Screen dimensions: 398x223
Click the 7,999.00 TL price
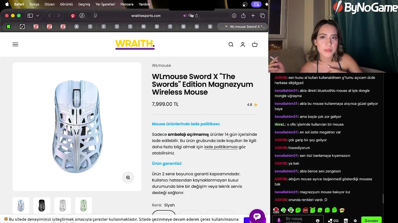pyautogui.click(x=165, y=104)
